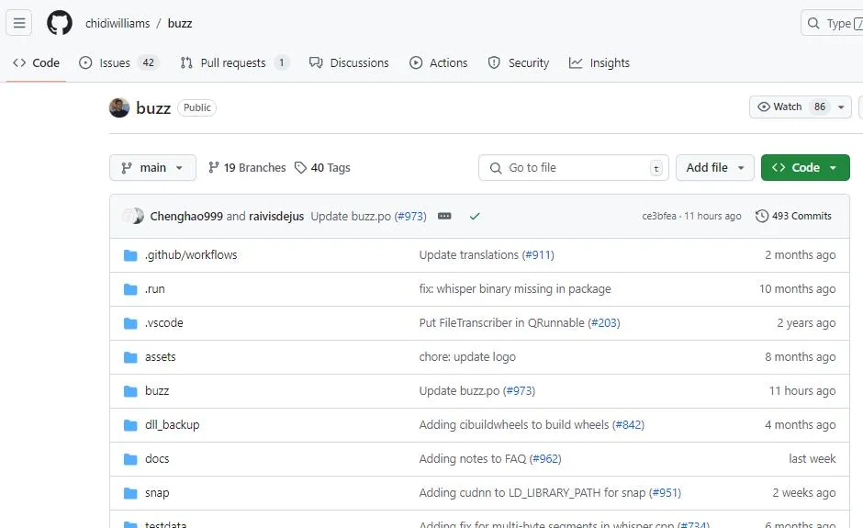
Task: Open the dll_backup folder name
Action: (x=173, y=424)
